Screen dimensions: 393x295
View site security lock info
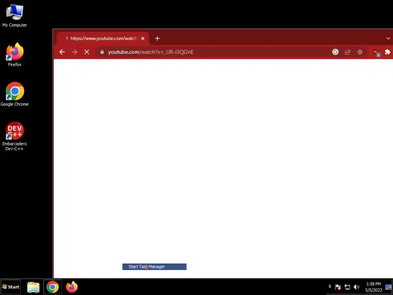pyautogui.click(x=102, y=52)
